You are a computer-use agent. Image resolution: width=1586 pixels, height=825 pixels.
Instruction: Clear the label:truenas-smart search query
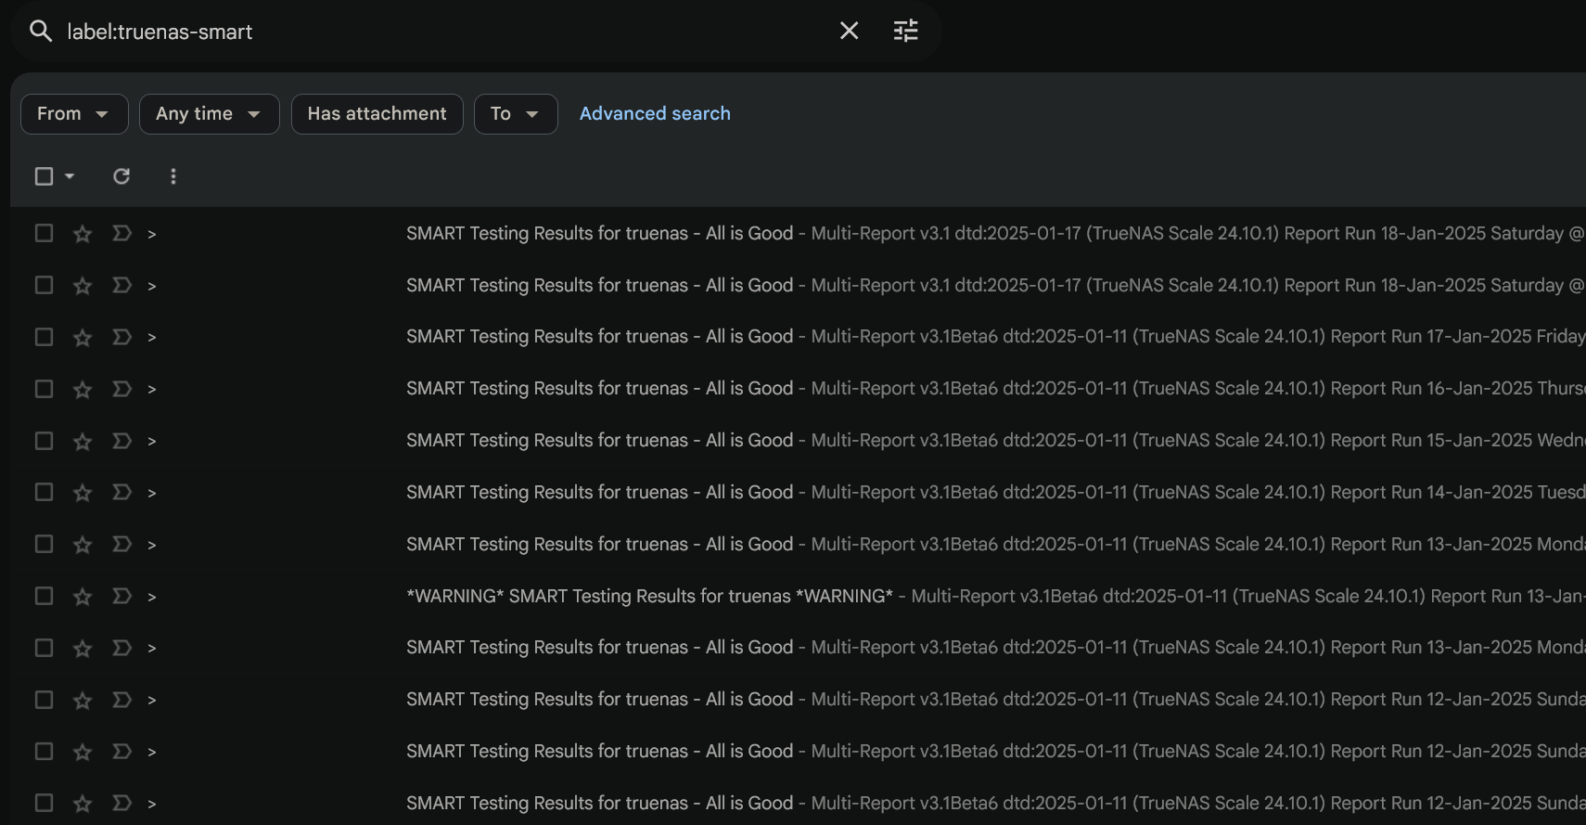849,32
